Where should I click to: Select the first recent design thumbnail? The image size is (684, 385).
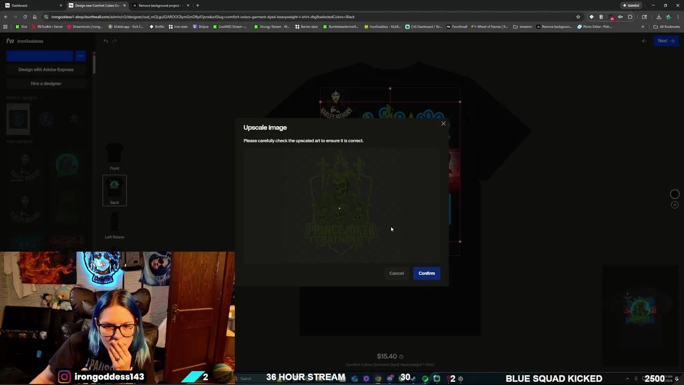(18, 119)
